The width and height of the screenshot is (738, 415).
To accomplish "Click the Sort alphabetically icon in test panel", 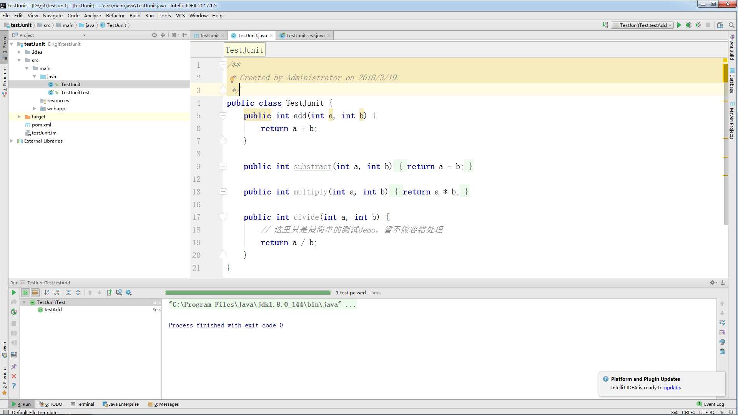I will coord(46,292).
